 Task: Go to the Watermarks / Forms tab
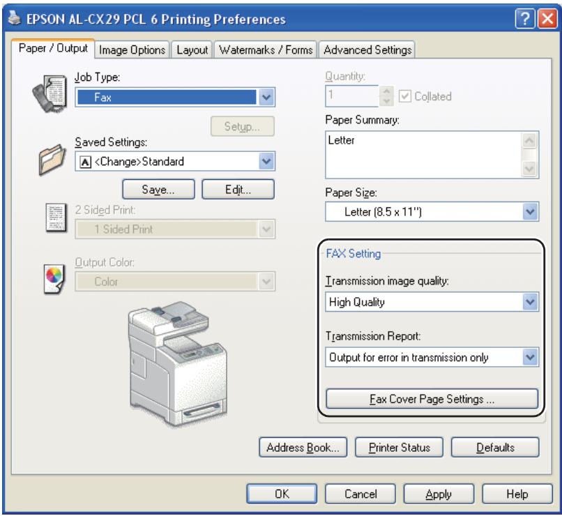click(266, 50)
